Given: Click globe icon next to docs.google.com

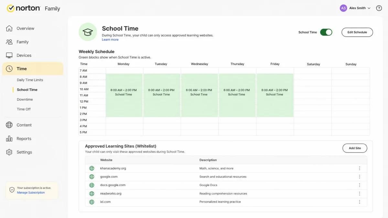Looking at the screenshot, I should pos(92,185).
